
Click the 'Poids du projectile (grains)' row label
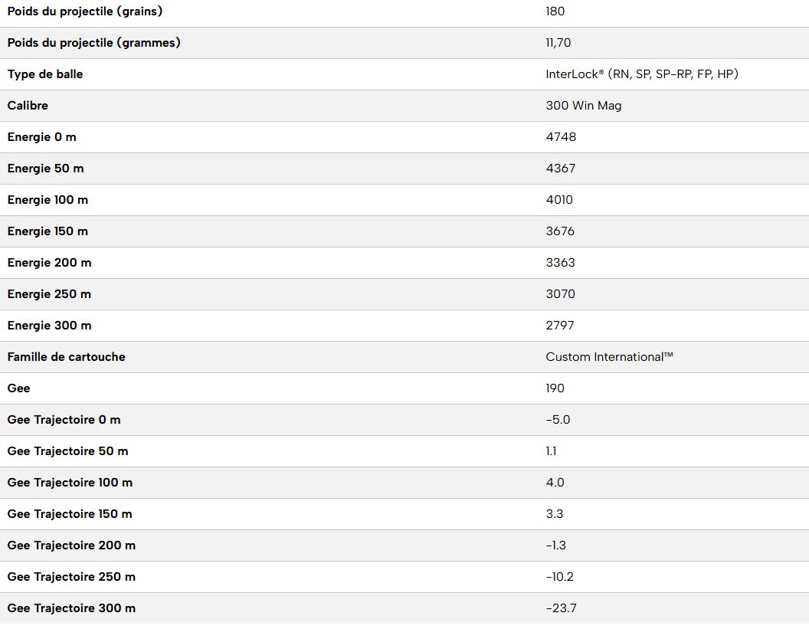pyautogui.click(x=85, y=11)
